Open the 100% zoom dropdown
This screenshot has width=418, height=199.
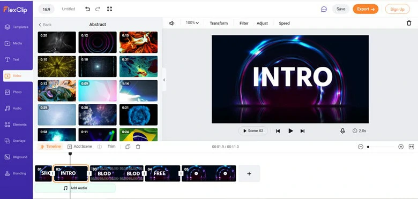point(192,23)
